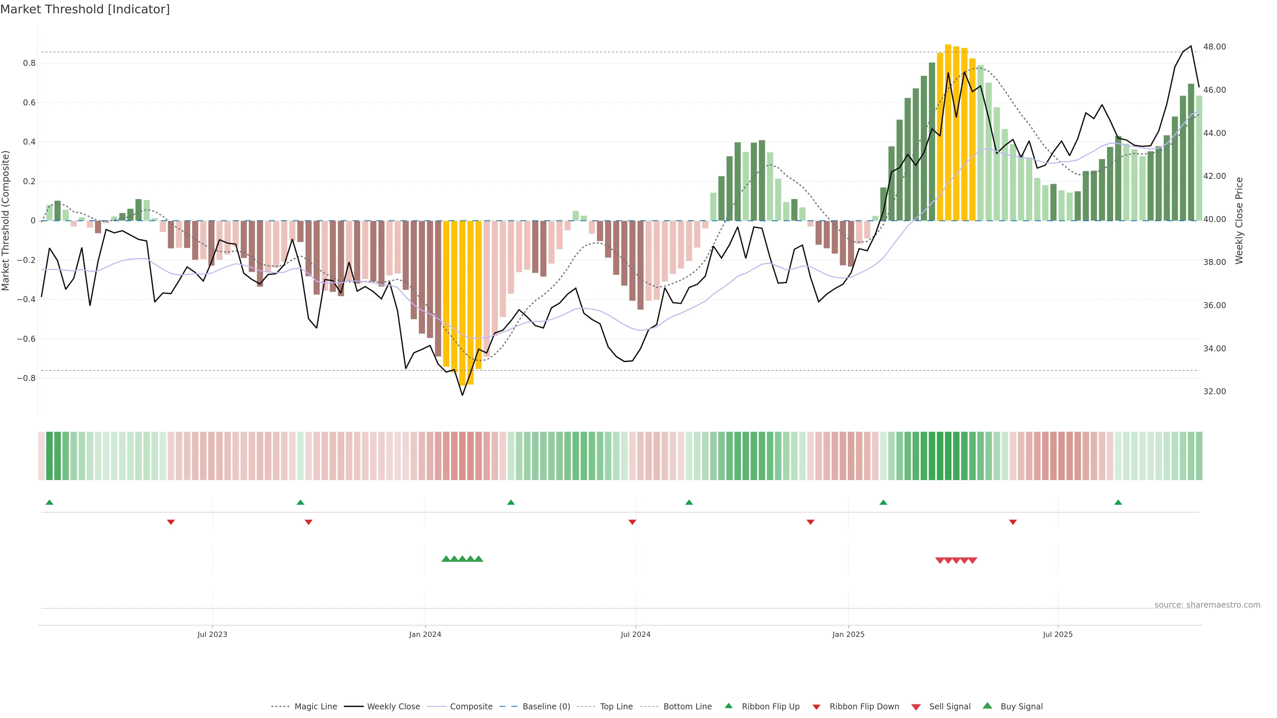Viewport: 1277px width, 718px height.
Task: Toggle the Composite legend entry
Action: click(x=471, y=707)
